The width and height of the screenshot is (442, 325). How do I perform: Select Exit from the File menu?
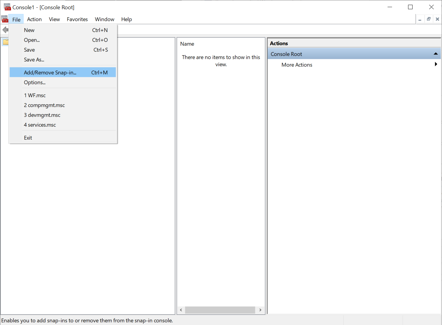tap(28, 137)
